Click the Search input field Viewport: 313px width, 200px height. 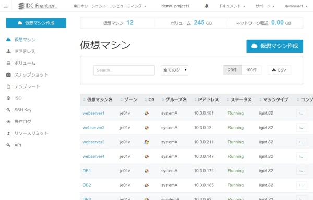pyautogui.click(x=124, y=70)
